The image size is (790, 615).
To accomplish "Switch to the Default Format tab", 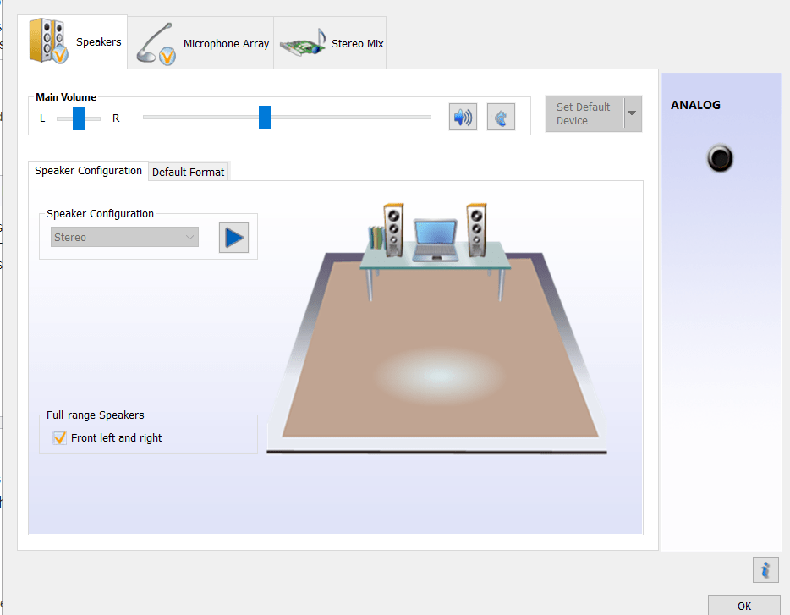I will pos(188,172).
